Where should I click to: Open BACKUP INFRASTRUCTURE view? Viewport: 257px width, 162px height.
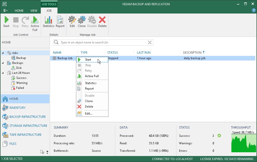tap(25, 117)
